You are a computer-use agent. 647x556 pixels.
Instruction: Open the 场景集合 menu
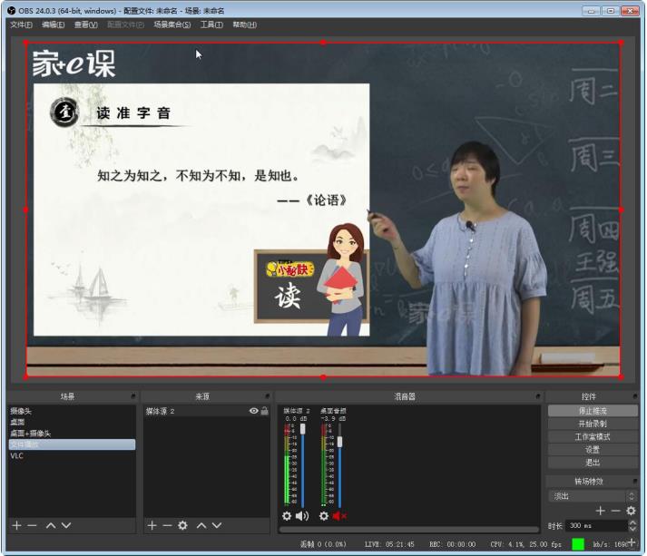[x=172, y=24]
